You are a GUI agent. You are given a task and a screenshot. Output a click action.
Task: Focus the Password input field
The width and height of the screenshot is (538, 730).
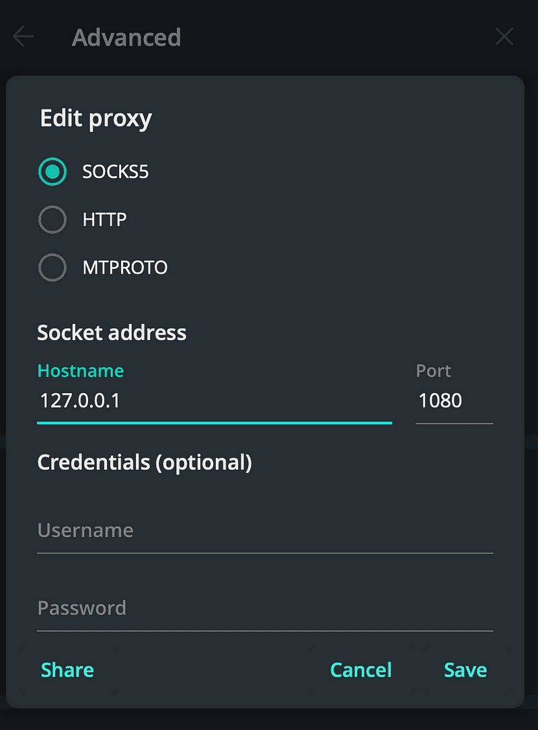265,608
